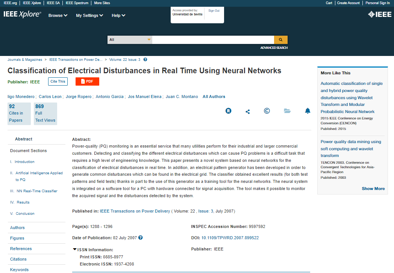Jump to the Introduction section in the sidebar
This screenshot has height=273, width=394.
pyautogui.click(x=24, y=162)
